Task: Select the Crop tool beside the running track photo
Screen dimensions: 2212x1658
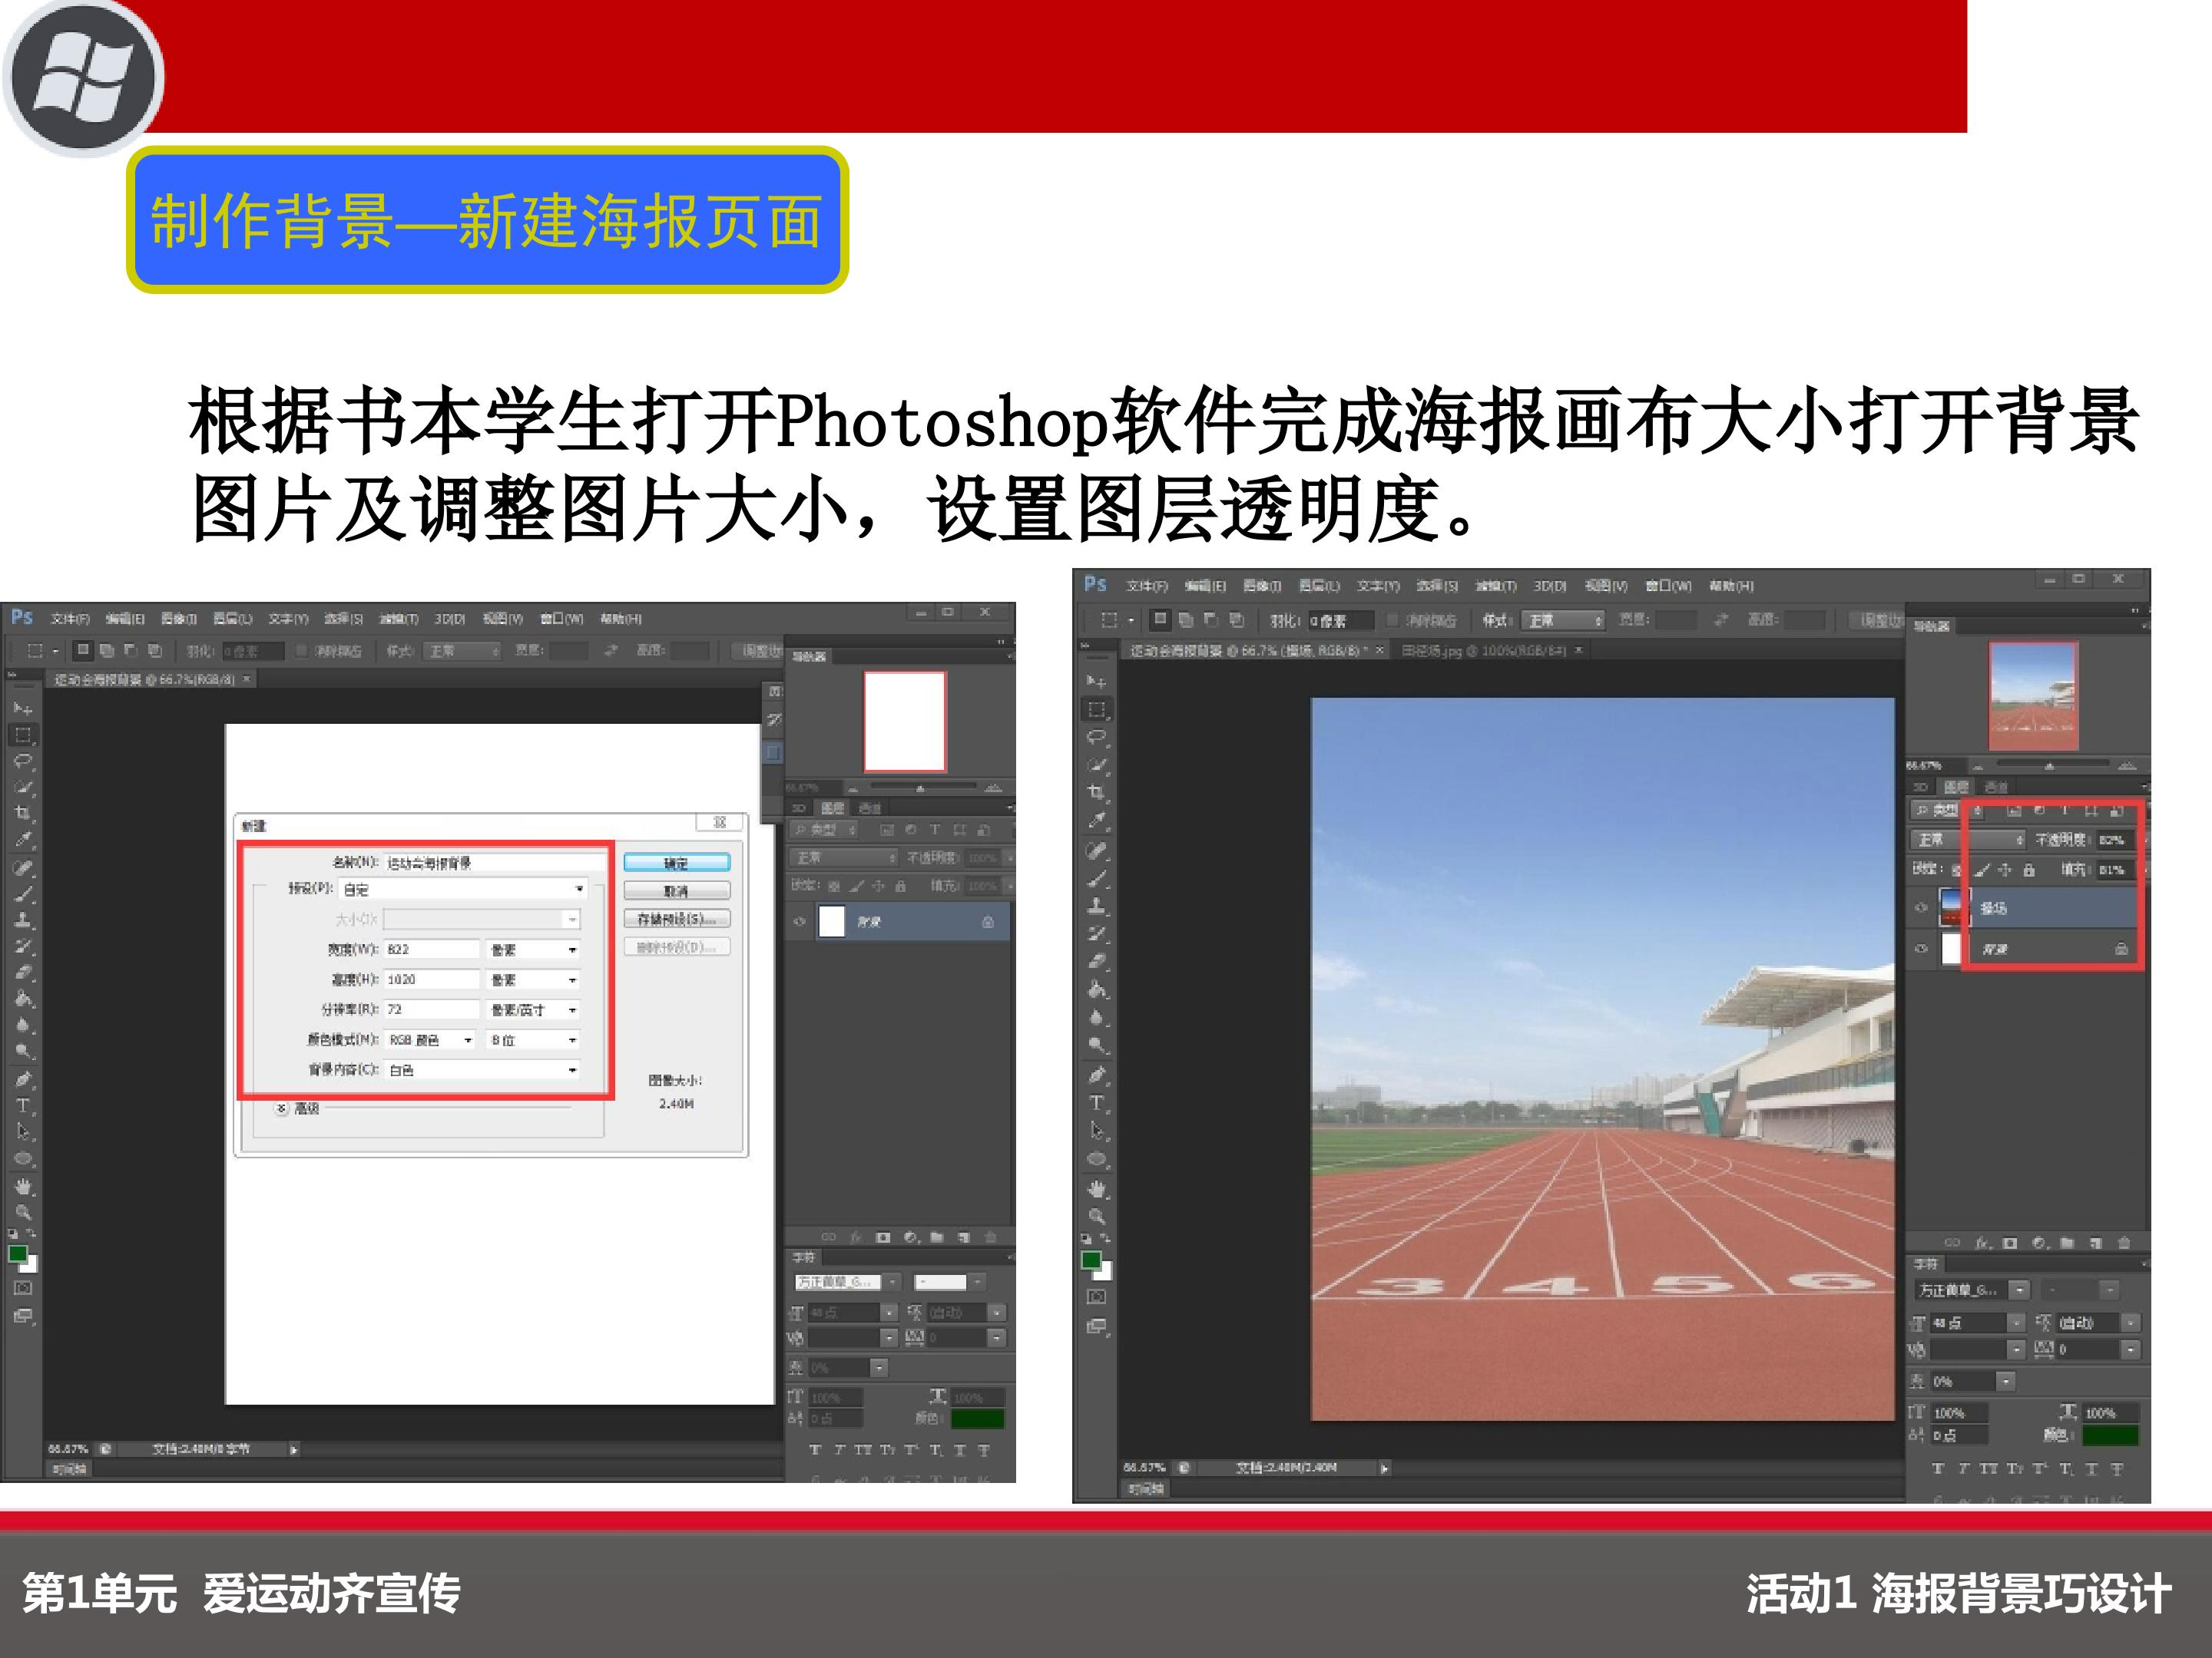Action: 1097,792
